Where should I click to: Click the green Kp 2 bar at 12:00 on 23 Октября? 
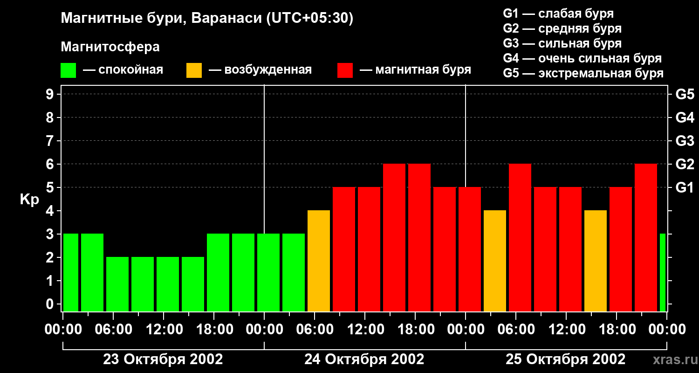(x=168, y=284)
